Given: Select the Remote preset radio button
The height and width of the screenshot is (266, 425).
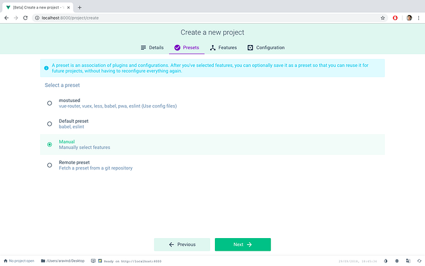Looking at the screenshot, I should point(50,165).
